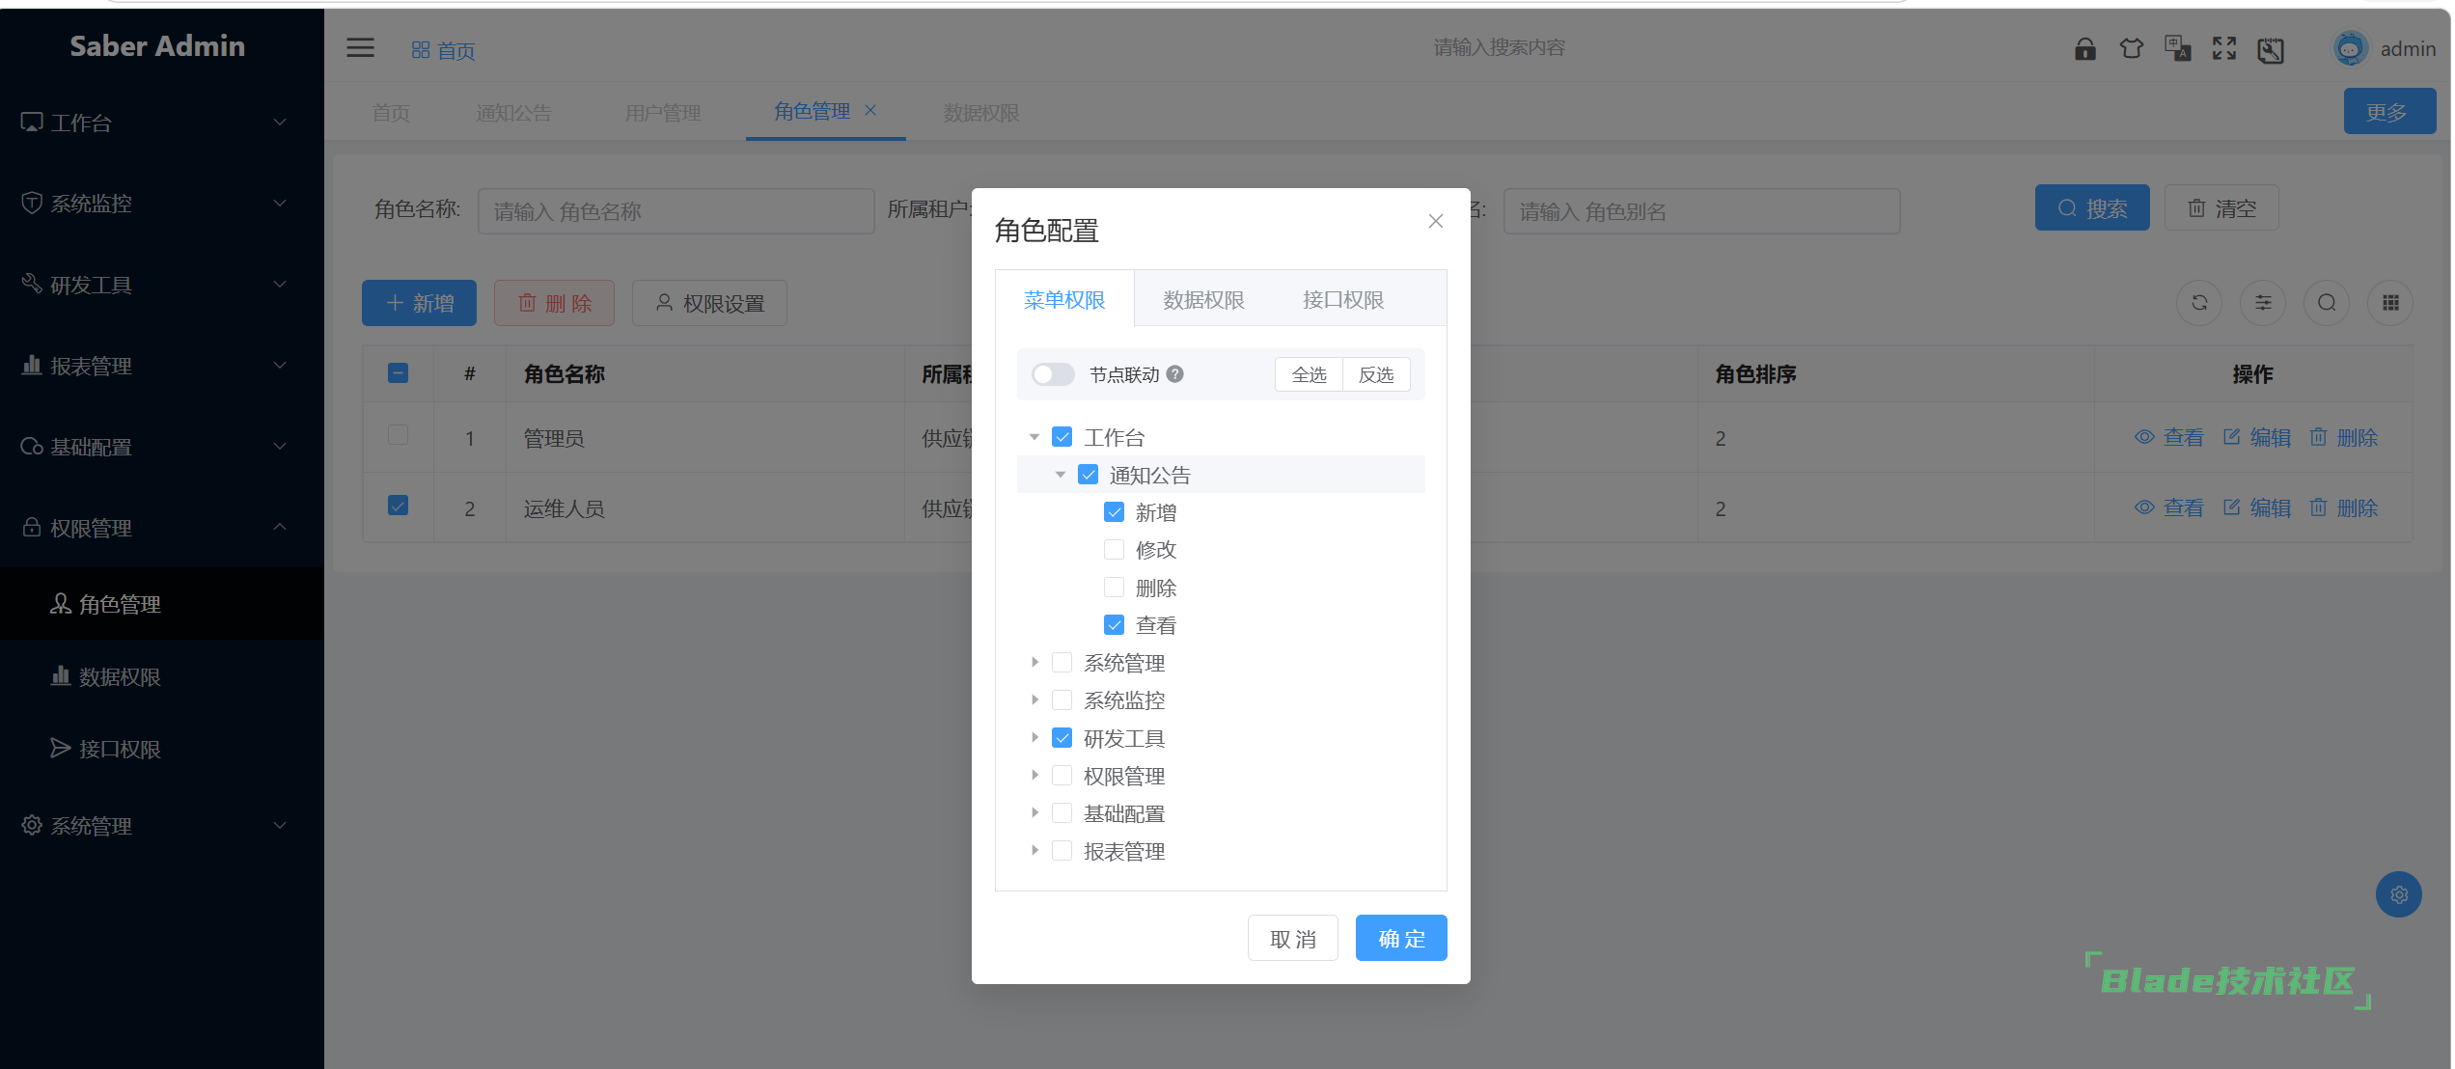2455x1069 pixels.
Task: Click 删除 trash icon for 运维人员 row
Action: click(2318, 507)
